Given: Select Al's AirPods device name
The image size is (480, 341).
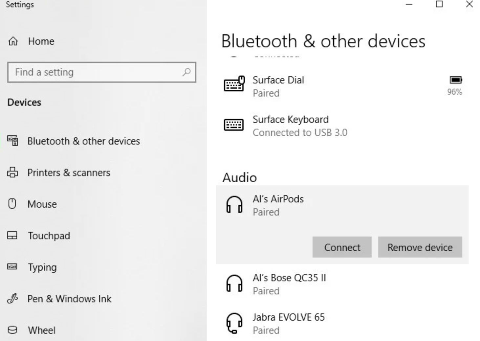Looking at the screenshot, I should click(278, 199).
